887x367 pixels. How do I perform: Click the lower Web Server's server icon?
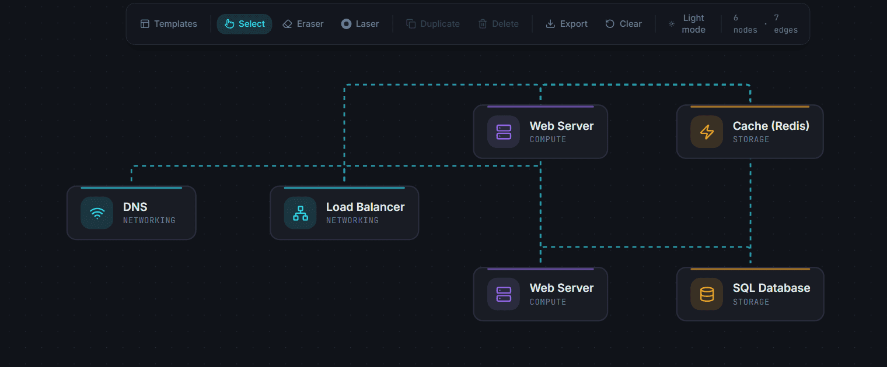[504, 294]
